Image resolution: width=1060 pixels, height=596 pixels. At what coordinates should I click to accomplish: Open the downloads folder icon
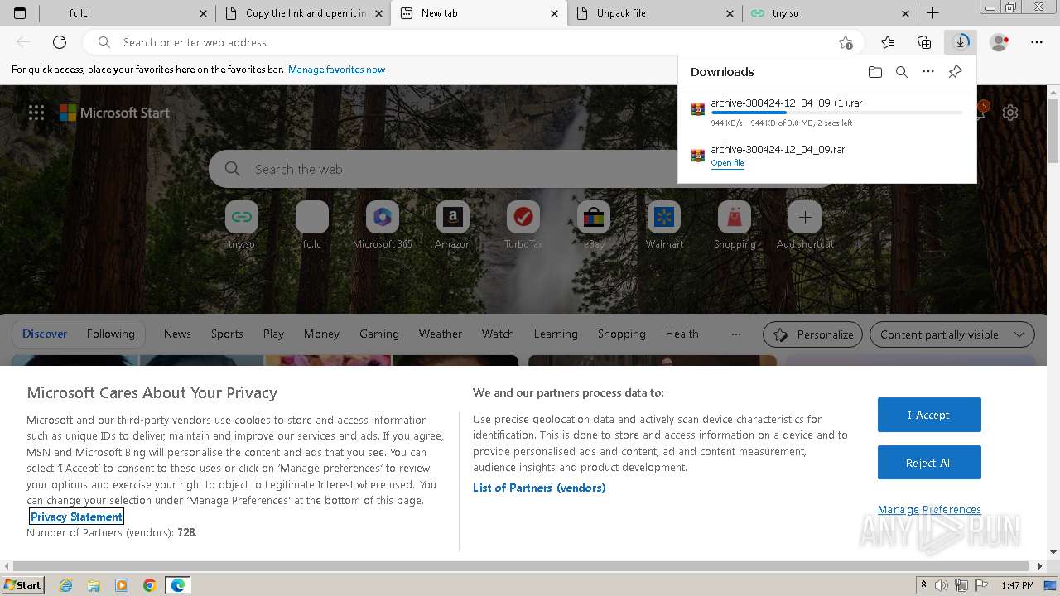(875, 72)
